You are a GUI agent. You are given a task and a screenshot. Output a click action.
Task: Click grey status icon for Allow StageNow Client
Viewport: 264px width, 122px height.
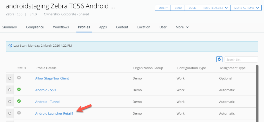(19, 78)
